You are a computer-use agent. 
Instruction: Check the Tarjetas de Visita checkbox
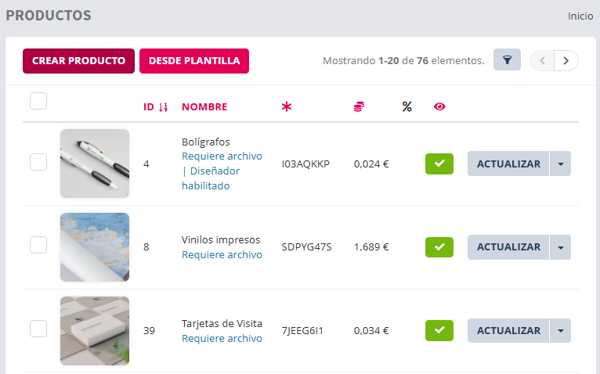(x=38, y=329)
